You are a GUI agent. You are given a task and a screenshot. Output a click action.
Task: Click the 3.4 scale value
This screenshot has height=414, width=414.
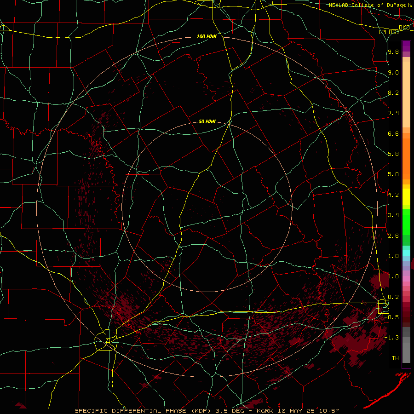[393, 215]
